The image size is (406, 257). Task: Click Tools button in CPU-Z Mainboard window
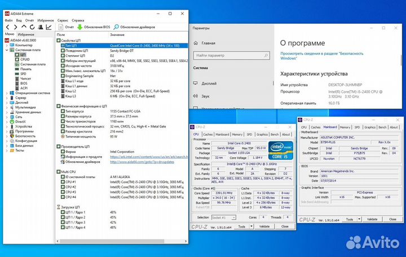350,219
